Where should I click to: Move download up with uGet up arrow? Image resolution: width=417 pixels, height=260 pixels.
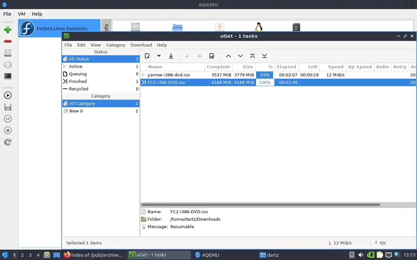[228, 56]
